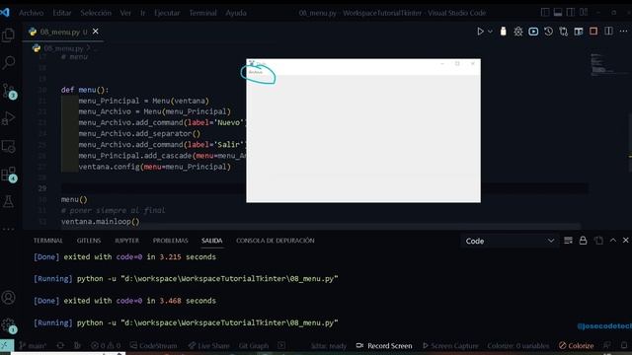
Task: Split the editor to the right
Action: tap(608, 32)
